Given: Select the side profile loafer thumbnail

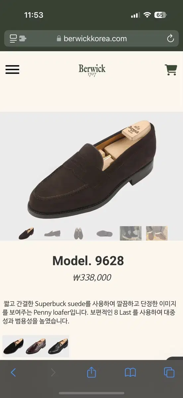Looking at the screenshot, I should pyautogui.click(x=52, y=233).
